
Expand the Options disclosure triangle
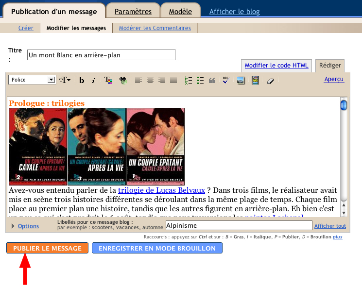[x=13, y=226]
